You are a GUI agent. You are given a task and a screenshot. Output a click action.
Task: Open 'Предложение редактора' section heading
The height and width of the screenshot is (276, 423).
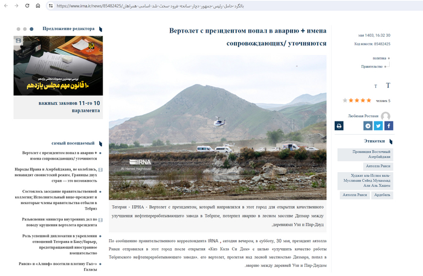click(x=68, y=28)
